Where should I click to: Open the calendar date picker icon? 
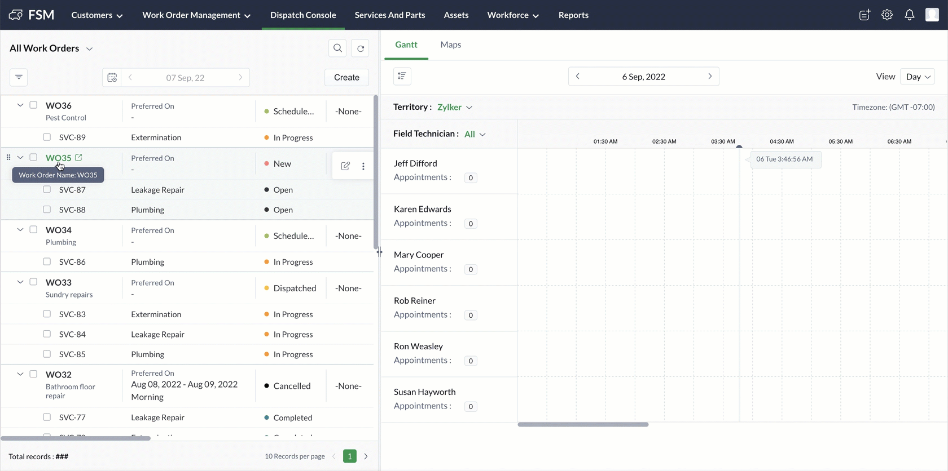click(x=112, y=78)
